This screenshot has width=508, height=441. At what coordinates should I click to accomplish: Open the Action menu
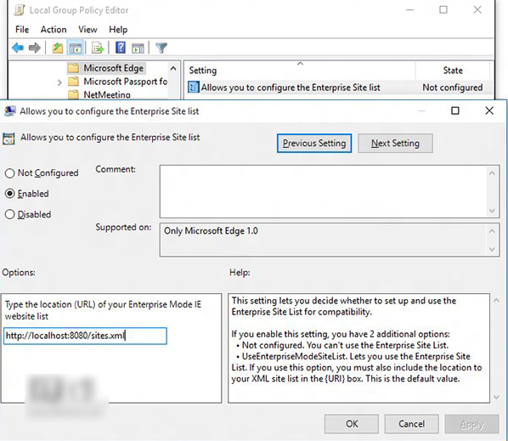click(x=54, y=30)
